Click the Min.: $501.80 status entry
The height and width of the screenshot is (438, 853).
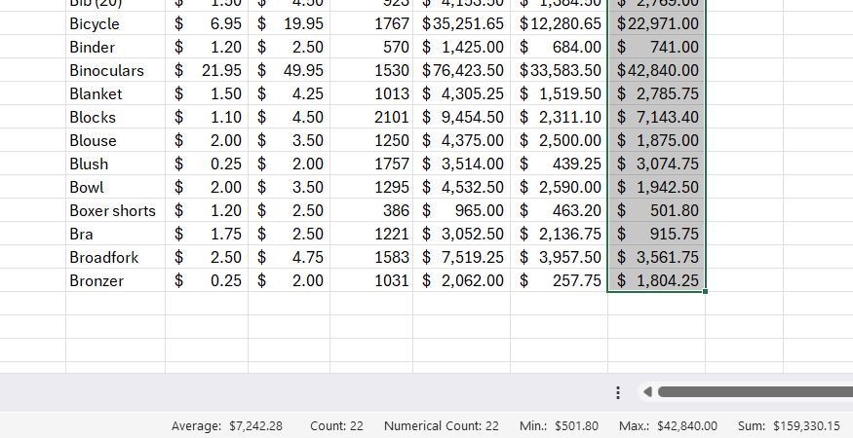[559, 426]
